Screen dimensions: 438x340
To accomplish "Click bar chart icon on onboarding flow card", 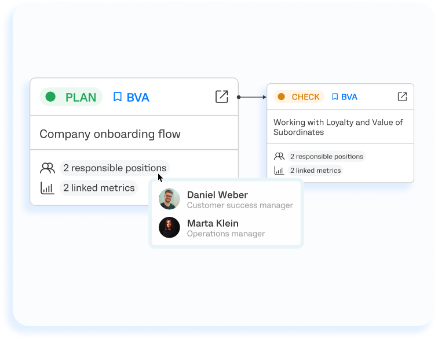I will pos(47,188).
